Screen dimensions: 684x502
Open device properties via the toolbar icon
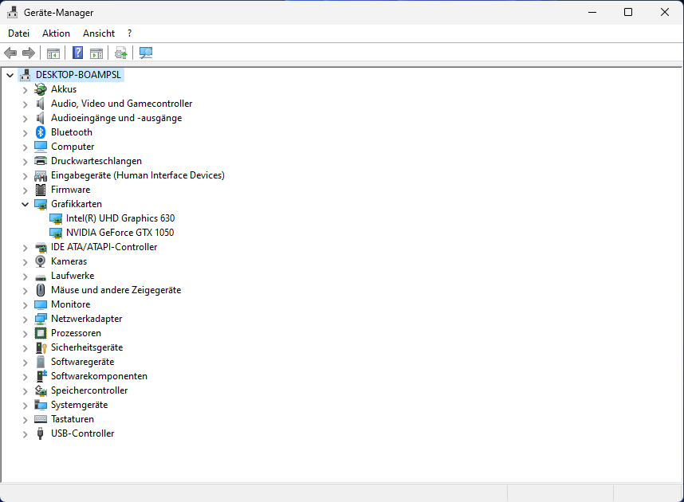[x=96, y=53]
